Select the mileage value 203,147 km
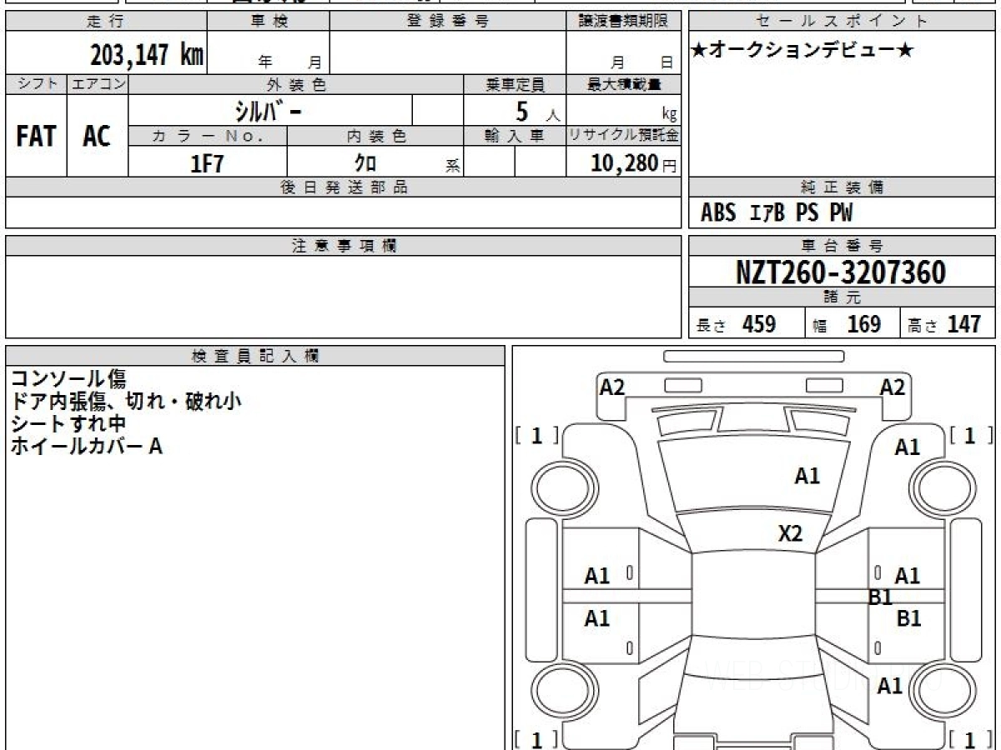 coord(147,55)
